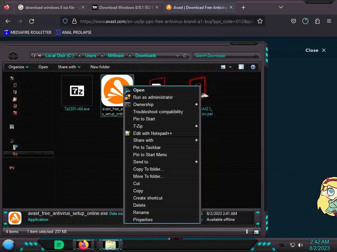337x252 pixels.
Task: Close the Avast download overlay
Action: coord(316,50)
